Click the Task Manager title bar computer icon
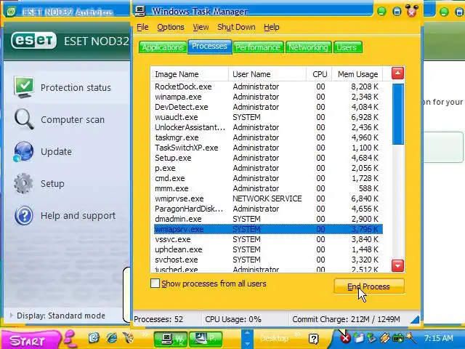The height and width of the screenshot is (349, 465). tap(140, 11)
